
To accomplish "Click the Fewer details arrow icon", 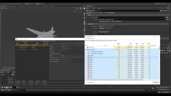I will point(86,83).
